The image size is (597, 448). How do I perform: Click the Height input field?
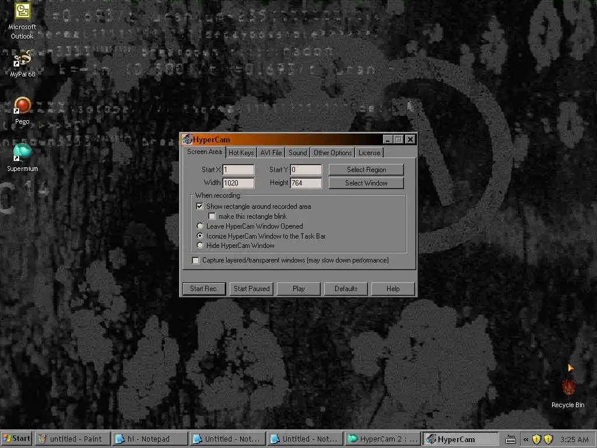coord(306,183)
